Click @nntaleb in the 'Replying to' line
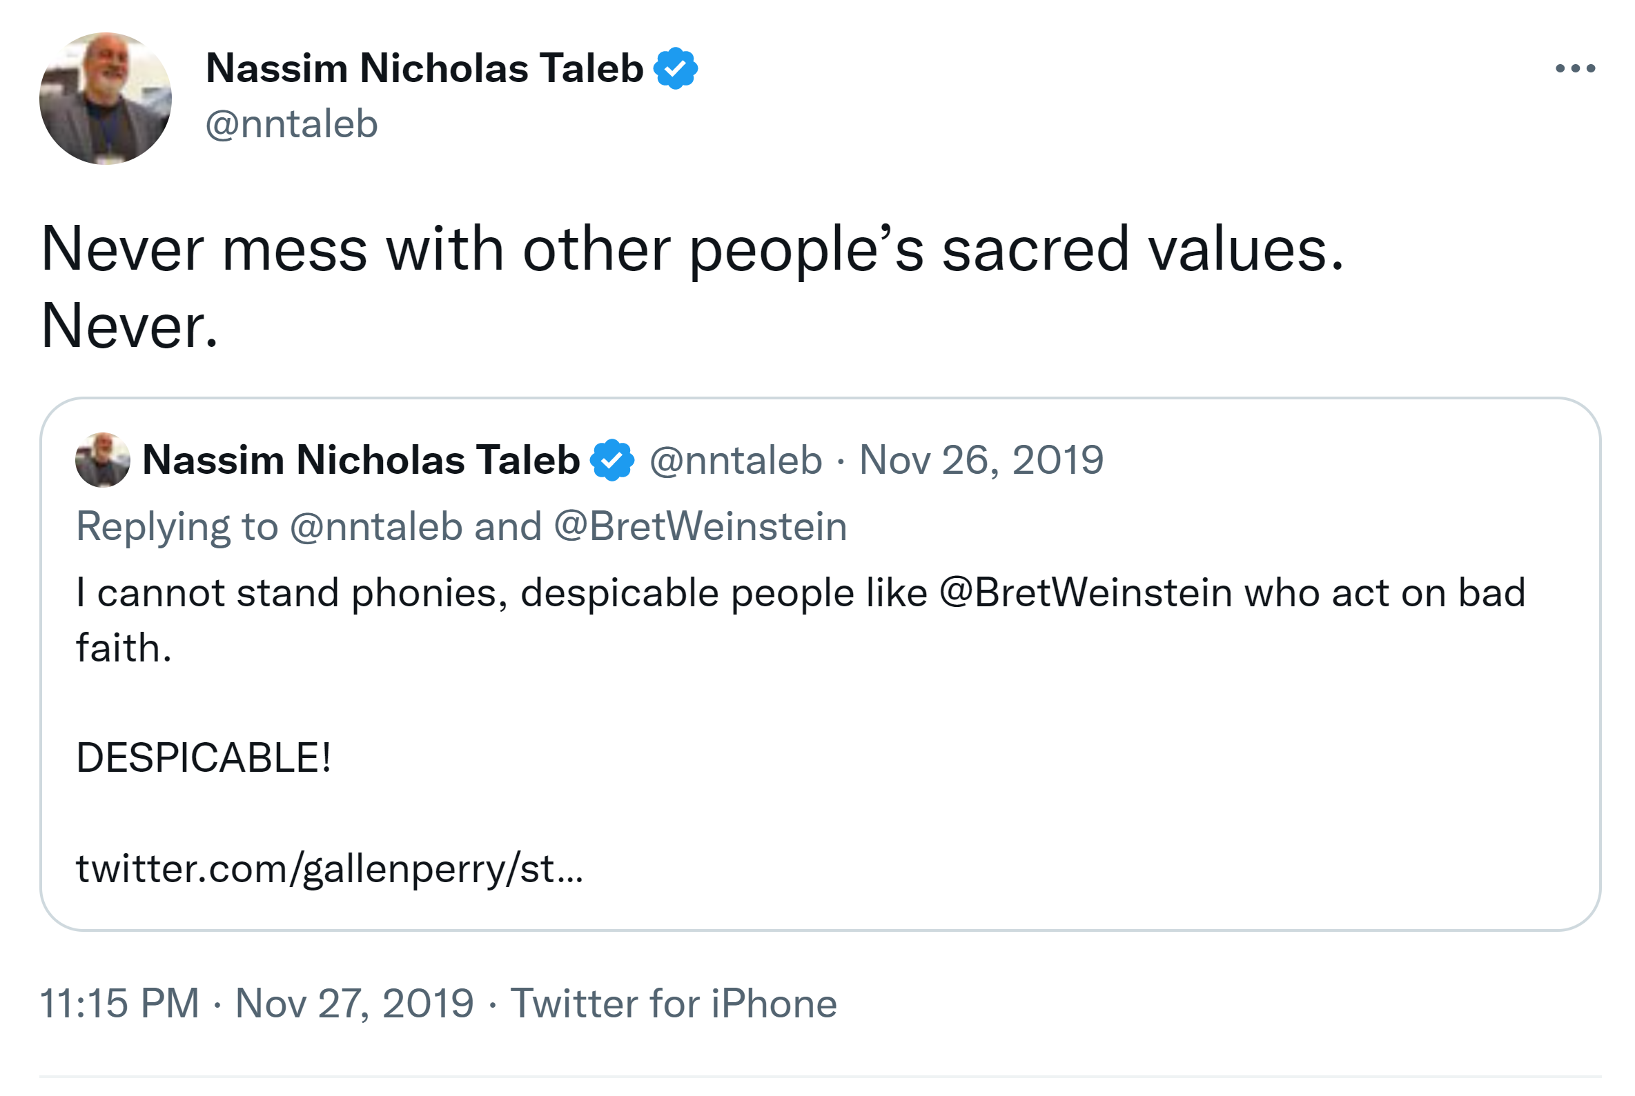This screenshot has width=1635, height=1096. (x=376, y=526)
